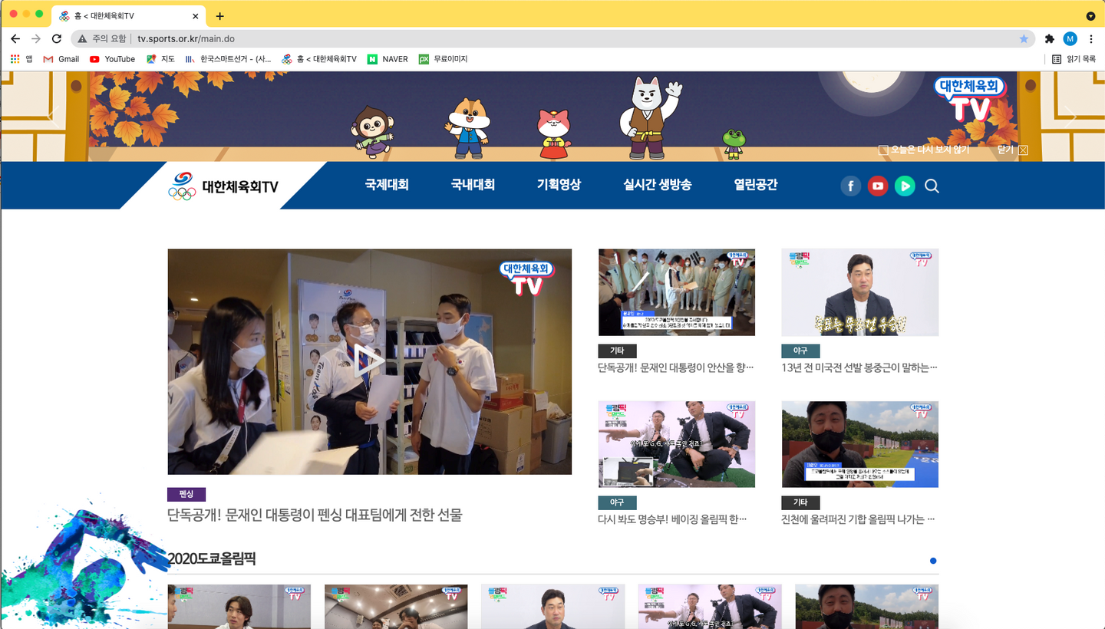This screenshot has height=629, width=1105.
Task: Open the YouTube channel icon
Action: tap(877, 186)
